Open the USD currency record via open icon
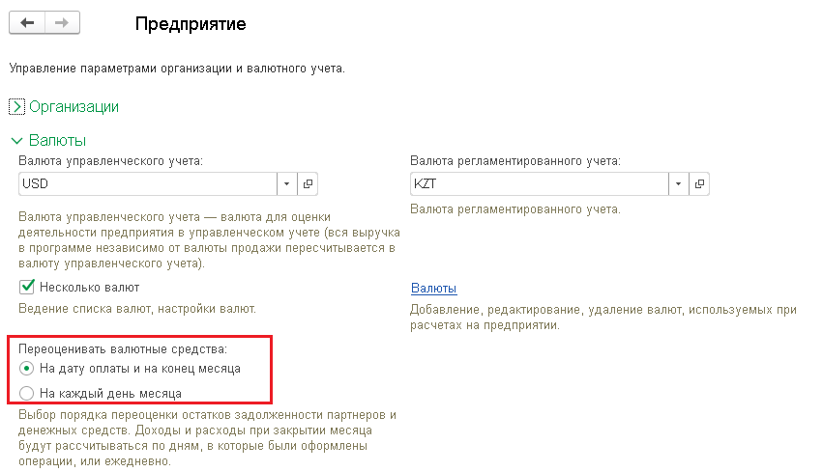The width and height of the screenshot is (823, 472). click(308, 183)
